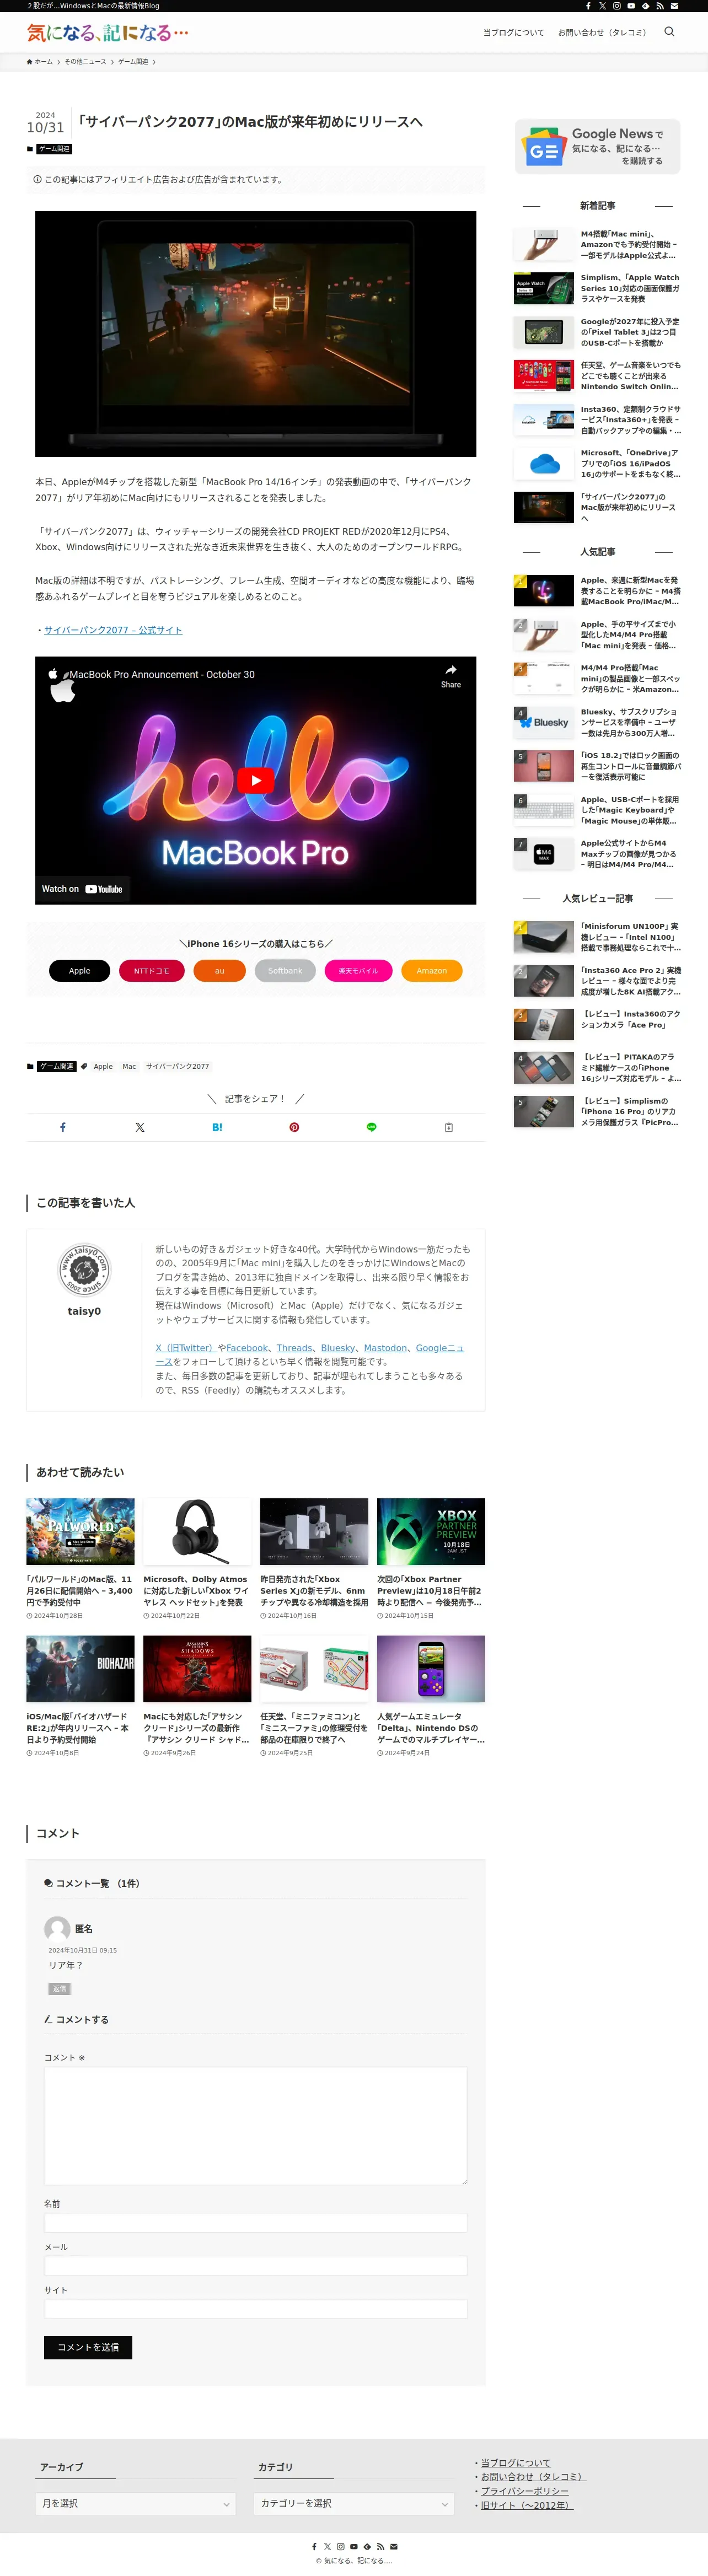708x2576 pixels.
Task: Open sidebar review Minisforum UN100P
Action: coord(598,937)
